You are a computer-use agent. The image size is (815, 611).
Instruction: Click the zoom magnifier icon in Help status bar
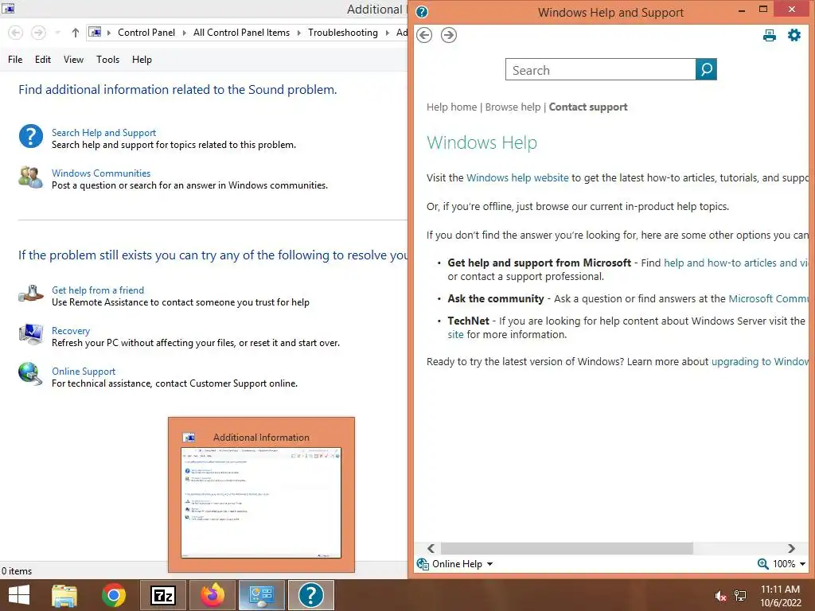tap(762, 564)
